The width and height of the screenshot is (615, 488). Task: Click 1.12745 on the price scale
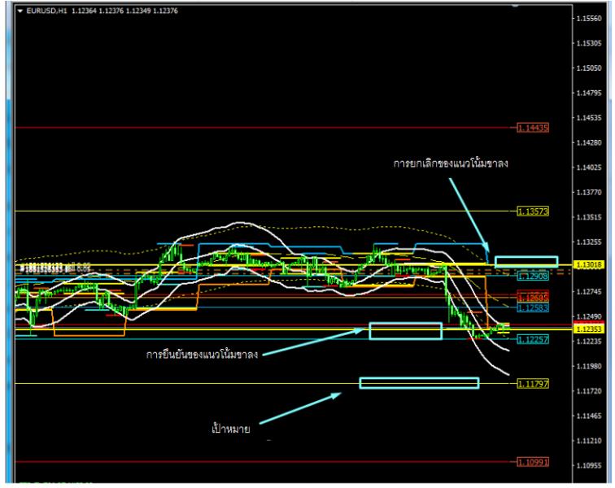[x=589, y=291]
